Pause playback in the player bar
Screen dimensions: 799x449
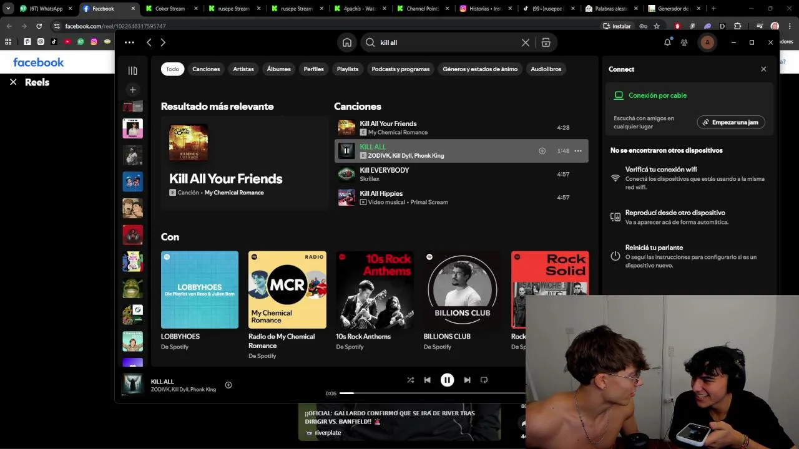[x=447, y=380]
